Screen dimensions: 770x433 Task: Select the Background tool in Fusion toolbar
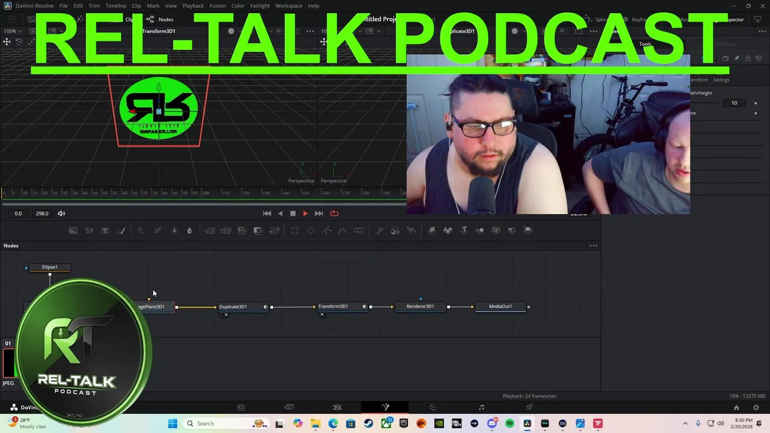[x=73, y=230]
